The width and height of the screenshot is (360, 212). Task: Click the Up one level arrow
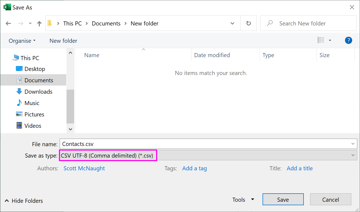39,24
